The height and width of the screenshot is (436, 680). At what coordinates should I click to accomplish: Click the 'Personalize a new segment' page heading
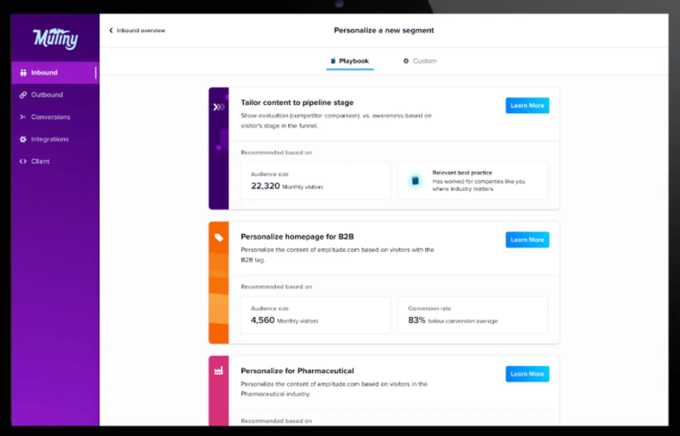tap(384, 31)
